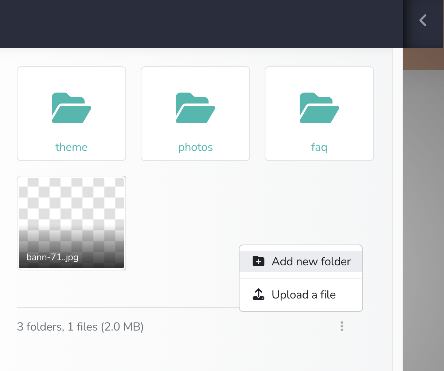Open the faq folder icon

tap(319, 108)
